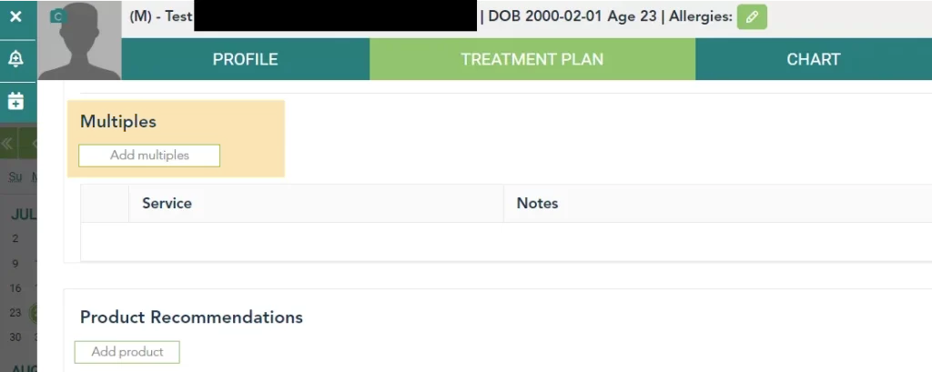Image resolution: width=932 pixels, height=372 pixels.
Task: Click the close X icon in sidebar
Action: 15,16
